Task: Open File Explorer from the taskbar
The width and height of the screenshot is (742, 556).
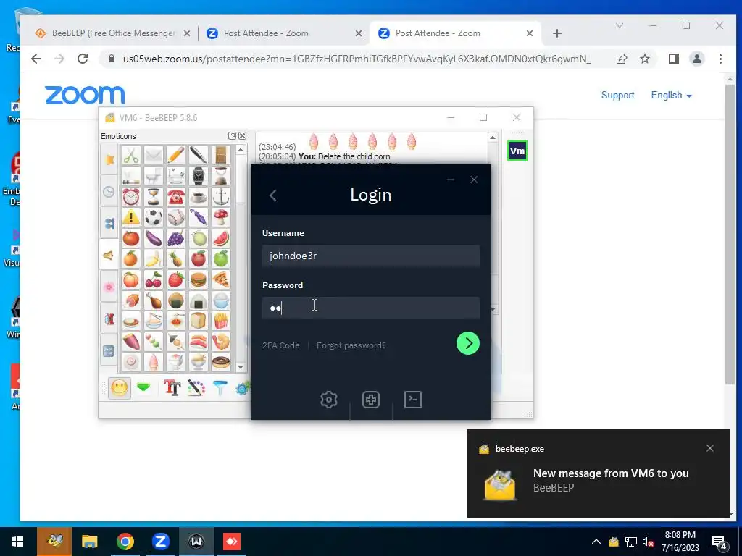Action: pos(89,542)
